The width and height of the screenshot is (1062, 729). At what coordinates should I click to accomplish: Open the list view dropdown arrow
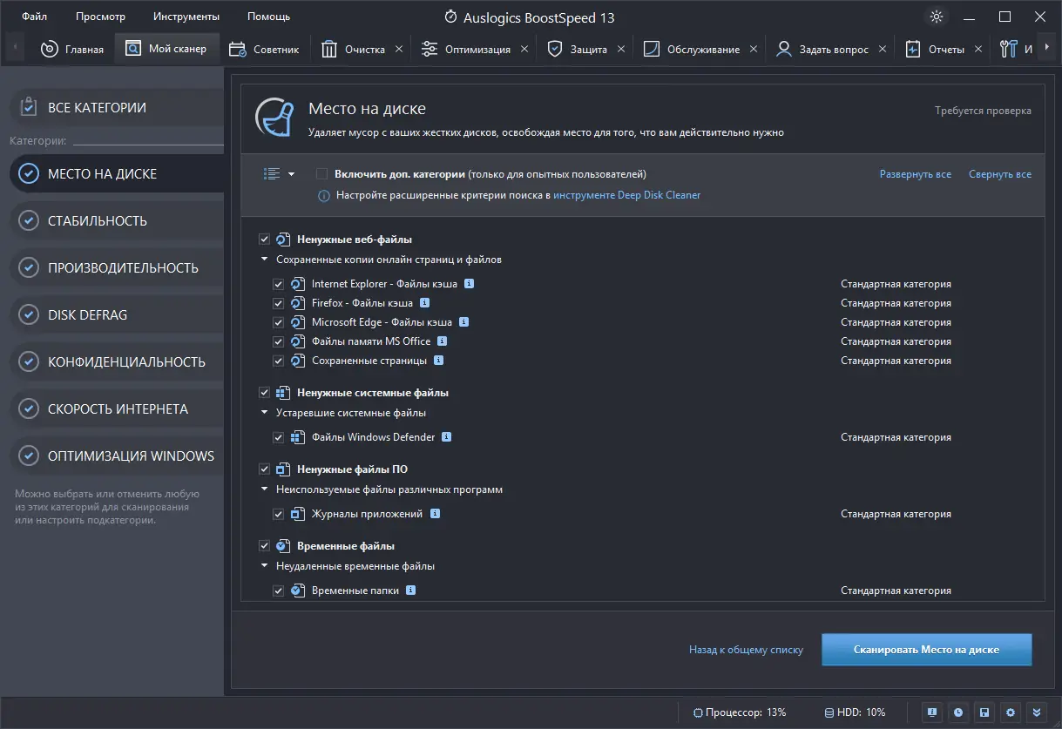click(291, 174)
